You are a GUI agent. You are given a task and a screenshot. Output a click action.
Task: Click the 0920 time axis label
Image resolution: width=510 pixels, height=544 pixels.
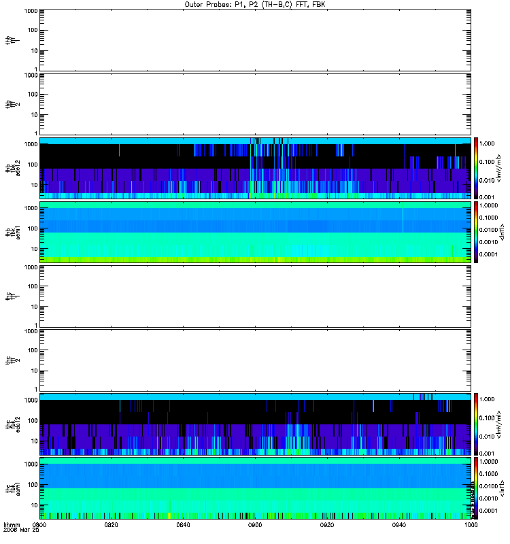pyautogui.click(x=327, y=525)
